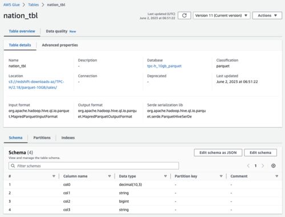Switch to Data quality tab
The height and width of the screenshot is (217, 285).
click(x=61, y=31)
